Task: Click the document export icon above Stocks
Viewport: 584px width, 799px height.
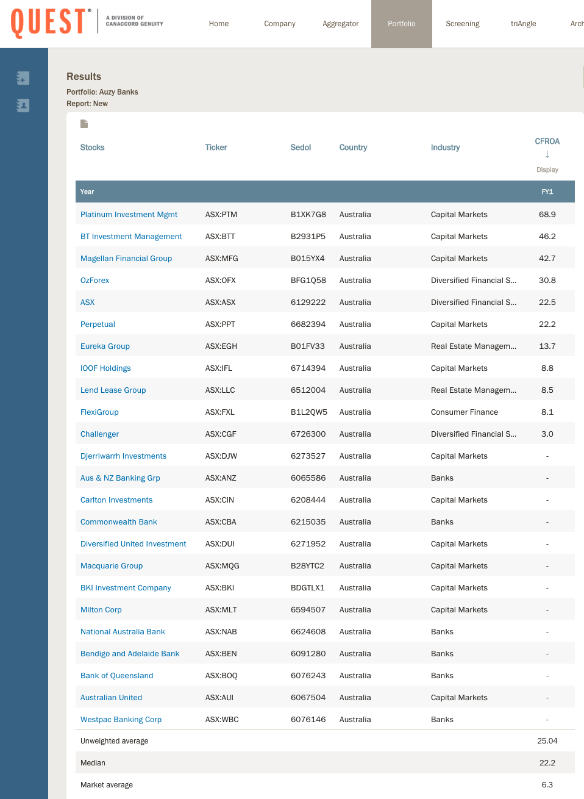Action: (x=84, y=124)
